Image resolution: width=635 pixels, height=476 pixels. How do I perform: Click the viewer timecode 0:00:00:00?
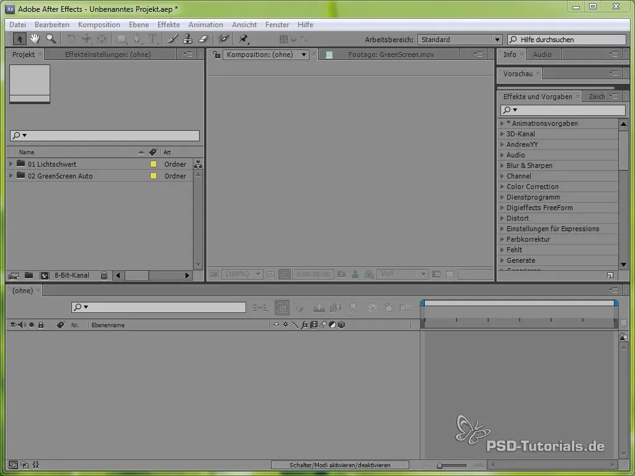click(x=313, y=275)
